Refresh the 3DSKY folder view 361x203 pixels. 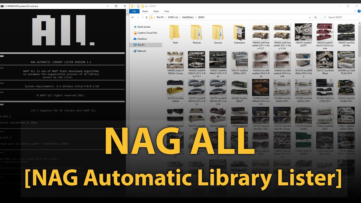[x=316, y=17]
